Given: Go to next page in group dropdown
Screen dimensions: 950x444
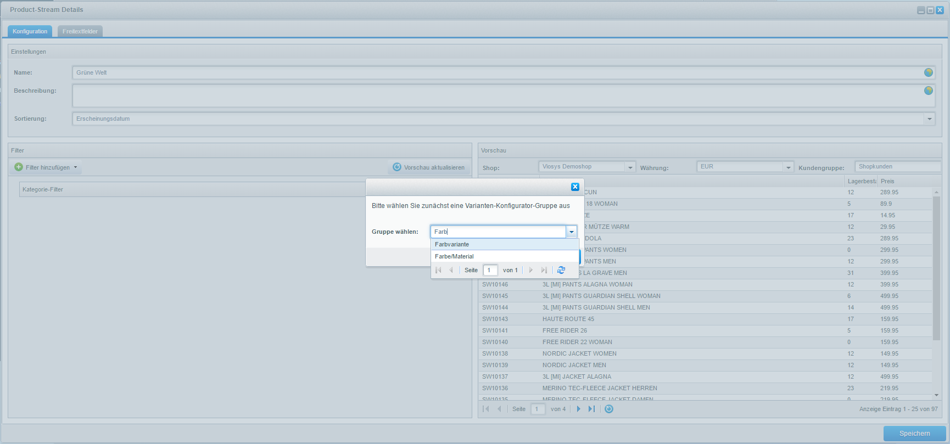Looking at the screenshot, I should click(530, 270).
